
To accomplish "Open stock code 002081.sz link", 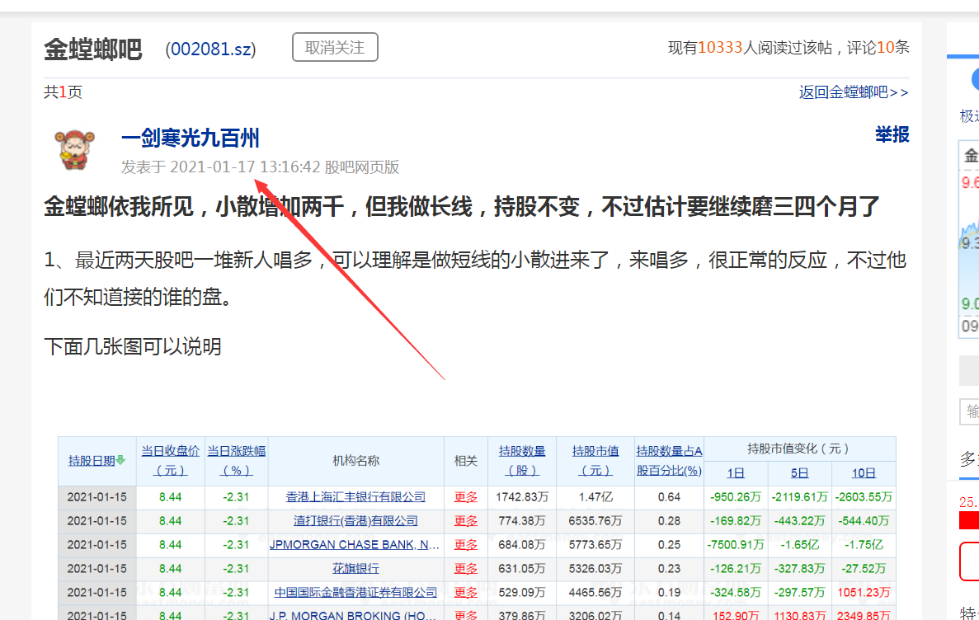I will click(211, 49).
